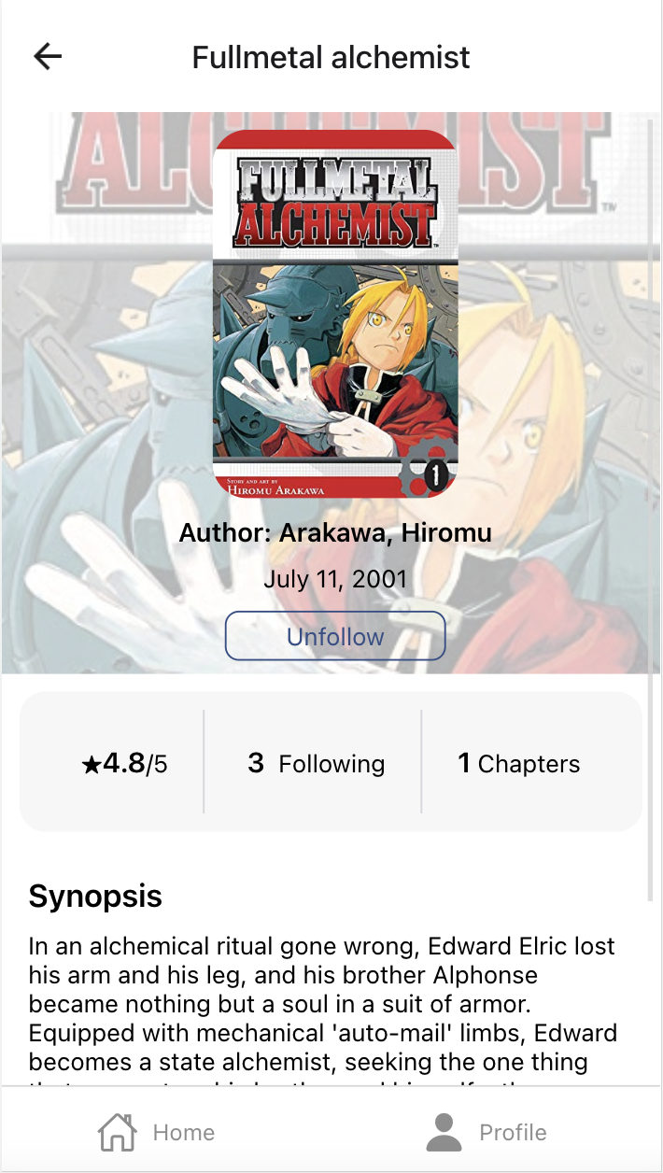This screenshot has height=1173, width=663.
Task: Open the 3 Following count
Action: pos(316,764)
